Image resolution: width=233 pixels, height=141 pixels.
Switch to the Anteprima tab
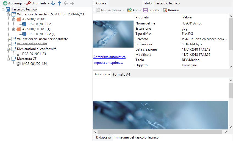click(102, 74)
